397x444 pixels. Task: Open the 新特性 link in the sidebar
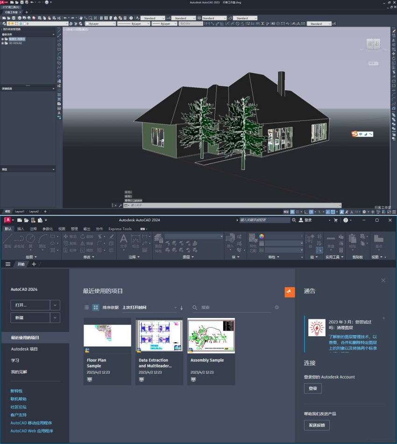(x=16, y=391)
